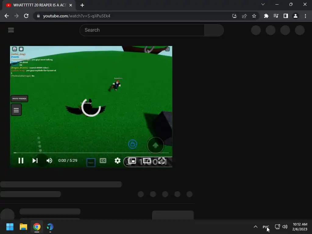Focus the YouTube Search field
This screenshot has width=312, height=234.
(142, 30)
